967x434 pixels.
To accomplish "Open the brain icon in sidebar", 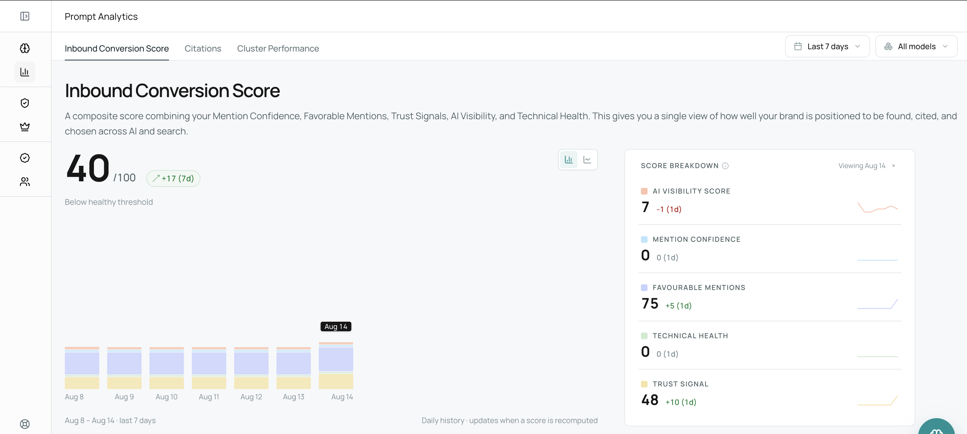I will [25, 48].
